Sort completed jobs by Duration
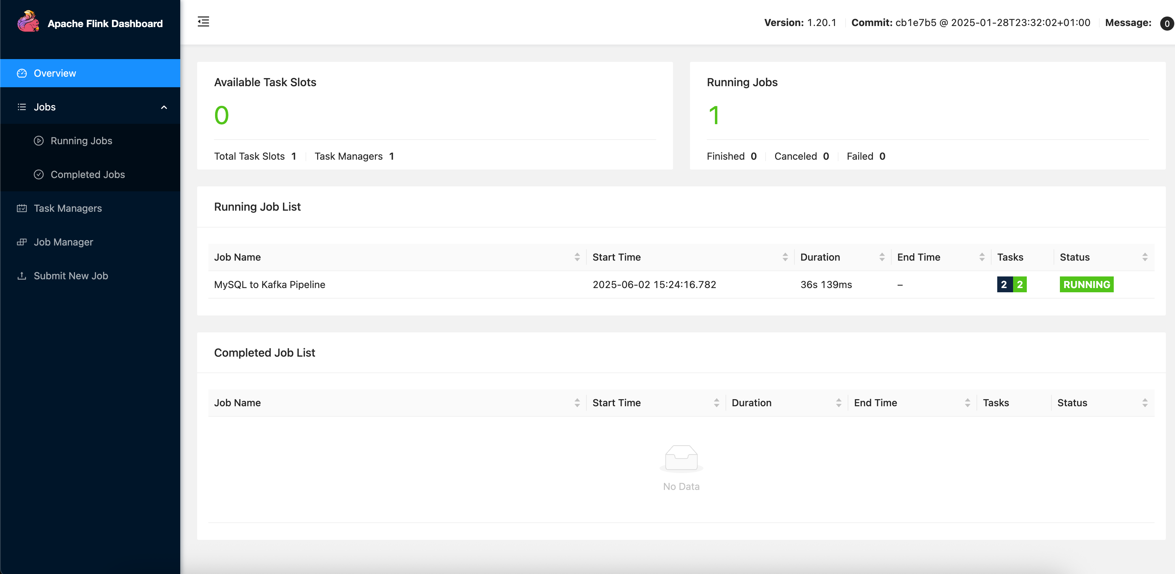The width and height of the screenshot is (1175, 574). (x=838, y=403)
